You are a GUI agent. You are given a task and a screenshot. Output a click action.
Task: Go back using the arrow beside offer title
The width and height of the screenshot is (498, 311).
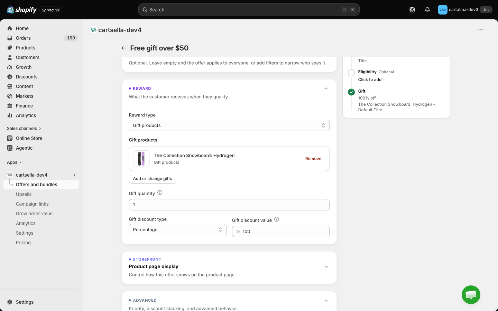click(124, 48)
